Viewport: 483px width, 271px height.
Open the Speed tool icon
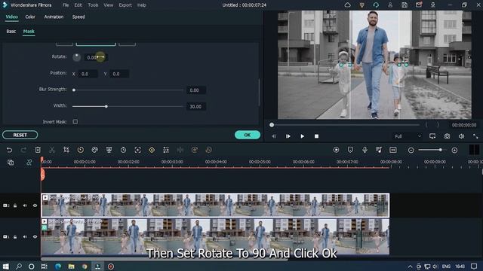pos(81,150)
